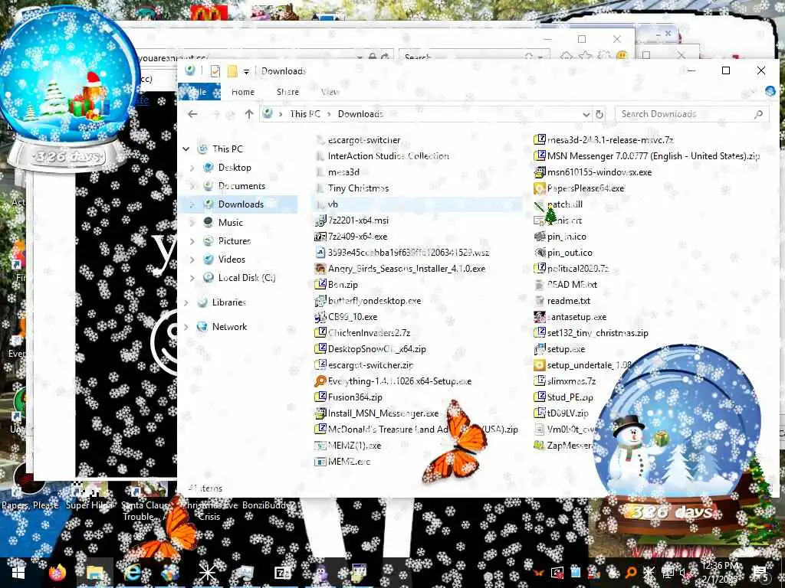Select the MSN Messenger 7.0.0777 zip file
This screenshot has width=785, height=588.
click(653, 156)
